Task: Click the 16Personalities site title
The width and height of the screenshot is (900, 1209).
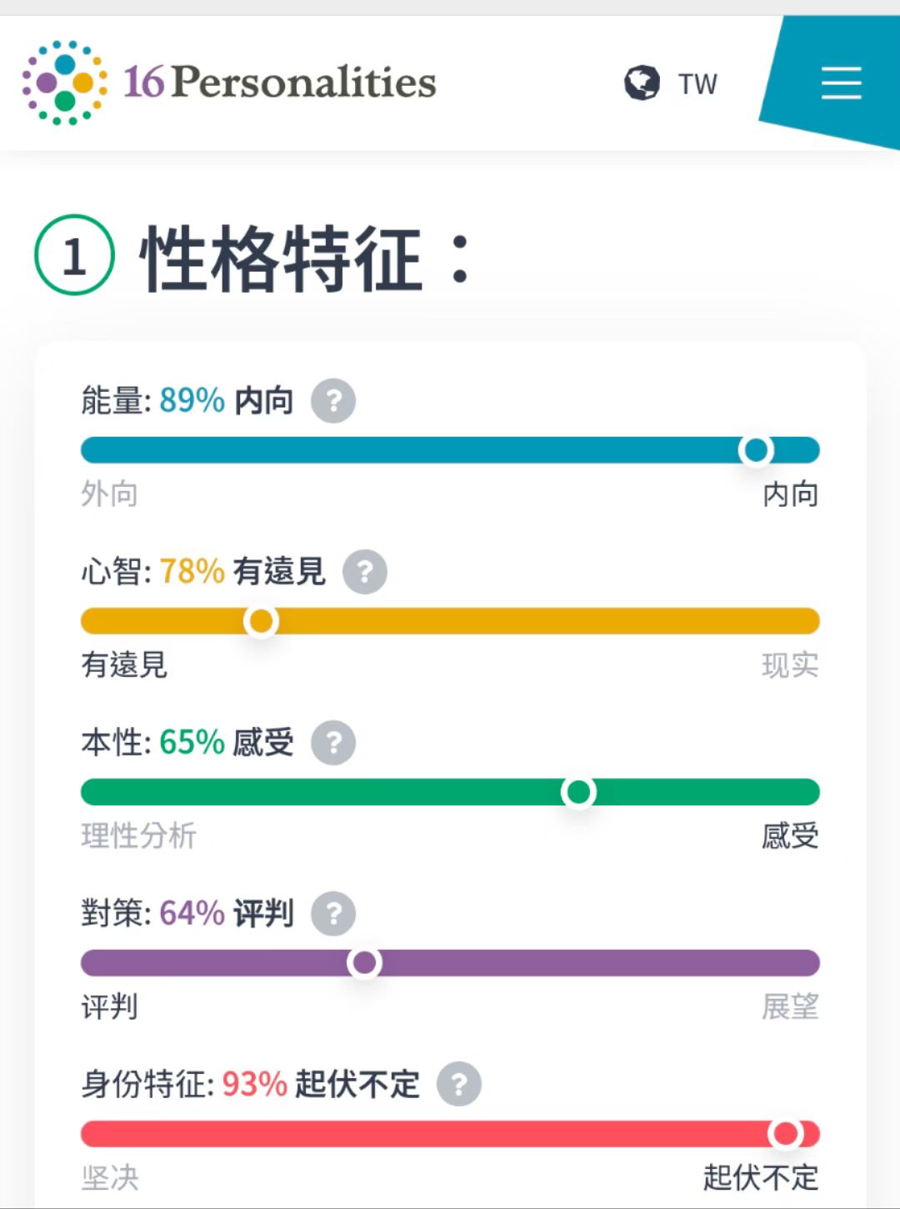Action: (280, 83)
